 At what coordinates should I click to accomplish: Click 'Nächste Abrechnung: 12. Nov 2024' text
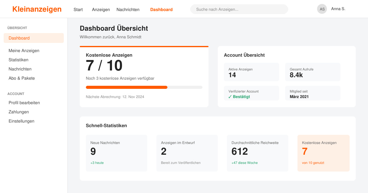(x=115, y=97)
